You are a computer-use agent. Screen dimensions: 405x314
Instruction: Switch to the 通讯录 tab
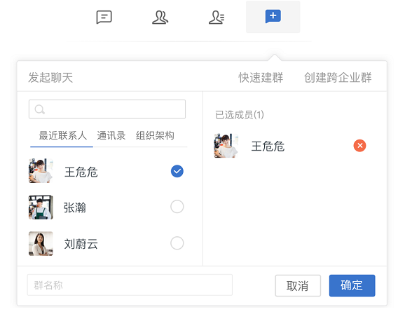[x=111, y=135]
